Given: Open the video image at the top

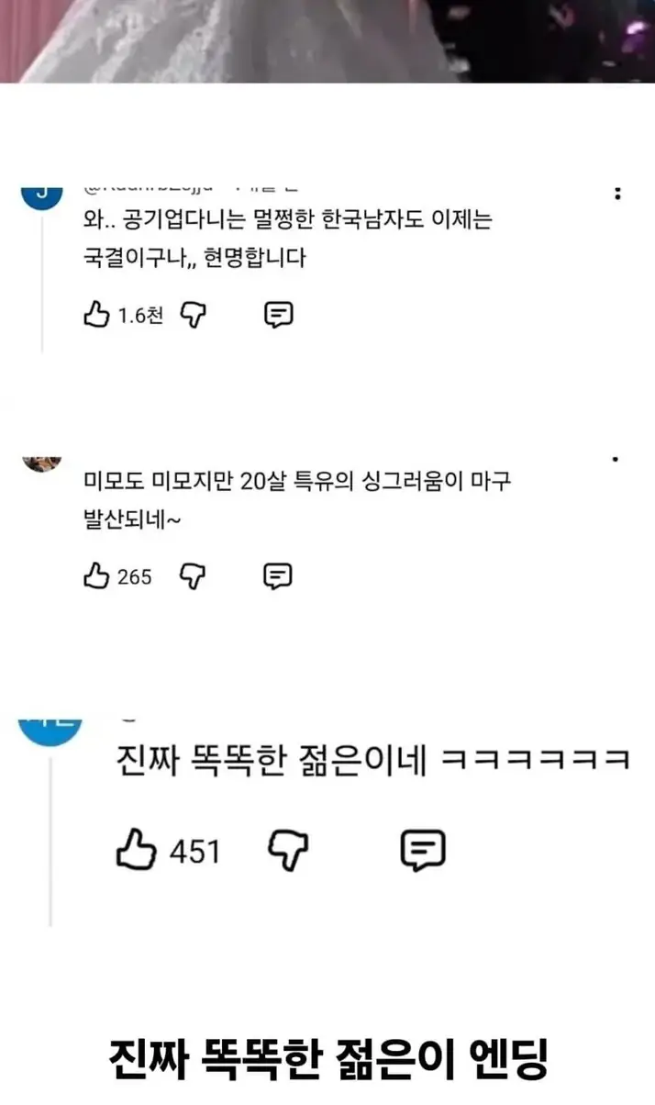Looking at the screenshot, I should pos(327,41).
